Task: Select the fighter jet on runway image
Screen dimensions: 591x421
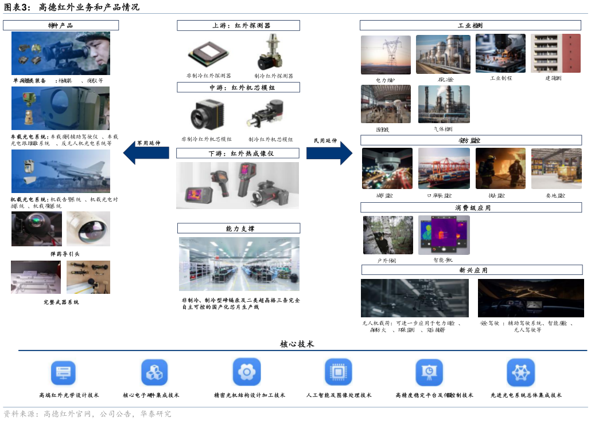Action: click(61, 171)
